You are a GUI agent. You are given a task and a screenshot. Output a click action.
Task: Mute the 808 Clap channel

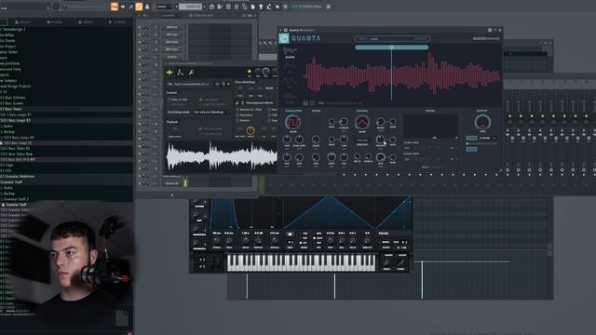pyautogui.click(x=140, y=34)
